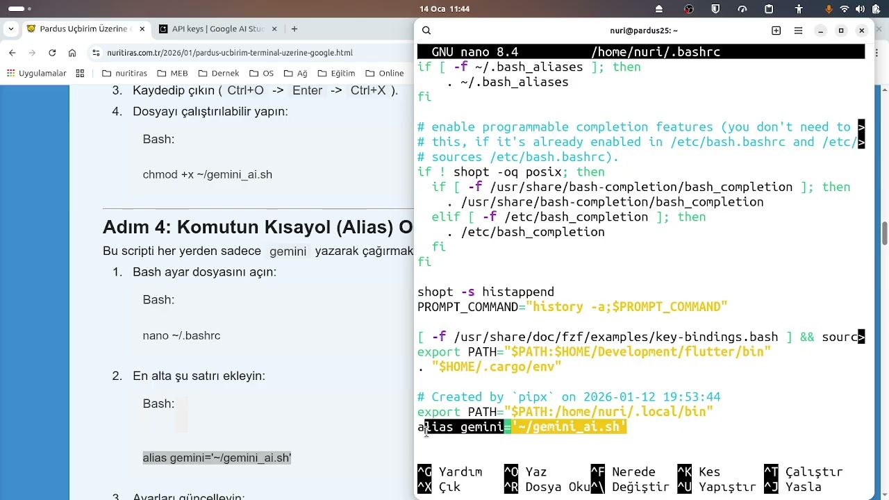Image resolution: width=889 pixels, height=500 pixels.
Task: Click the 'En alta şu satırı ekleyin' step
Action: (x=199, y=376)
